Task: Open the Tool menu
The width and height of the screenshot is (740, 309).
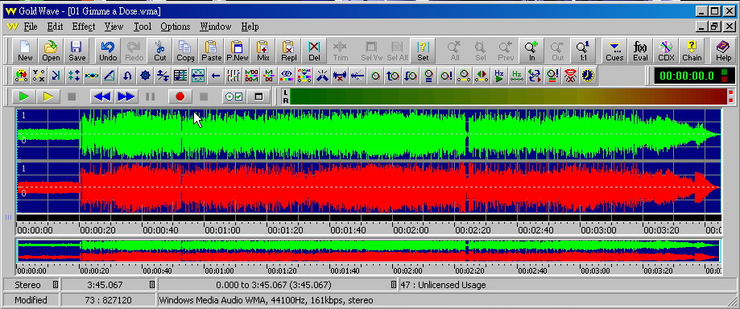Action: pos(143,27)
